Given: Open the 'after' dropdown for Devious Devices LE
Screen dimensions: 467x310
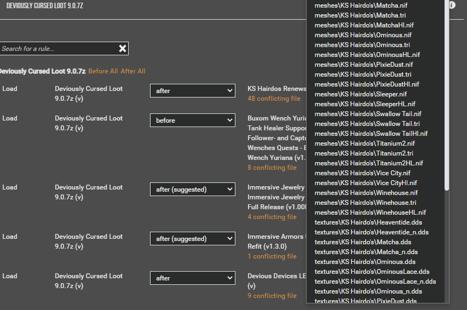Looking at the screenshot, I should coord(192,278).
